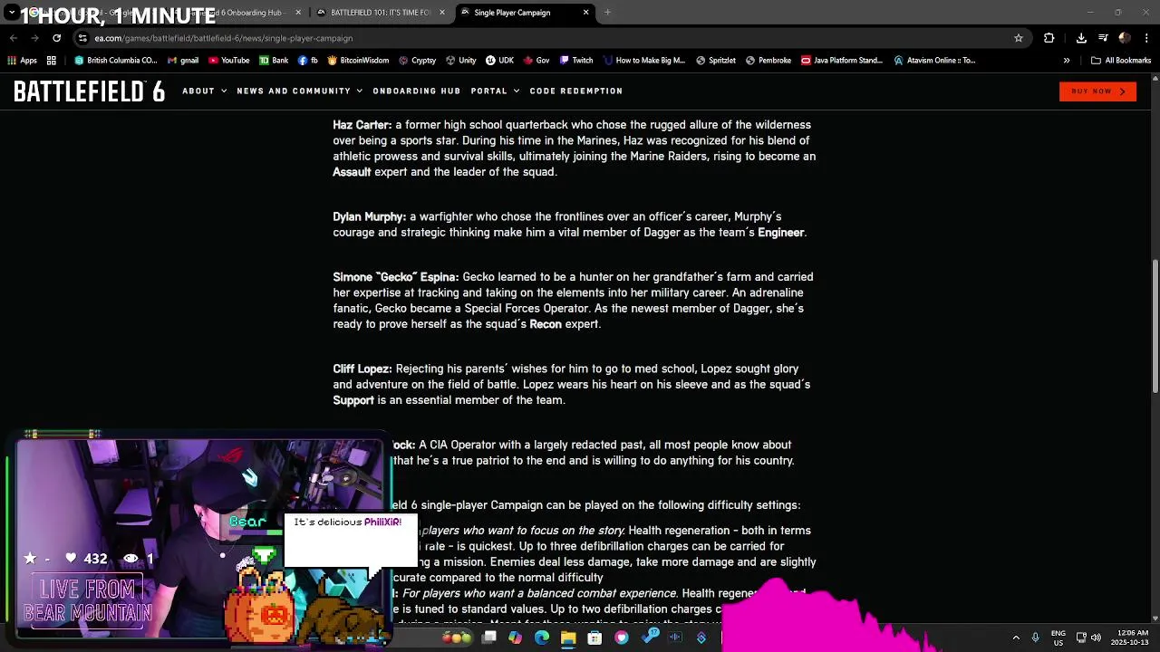Open the How to Make Big M... bookmark

(643, 61)
